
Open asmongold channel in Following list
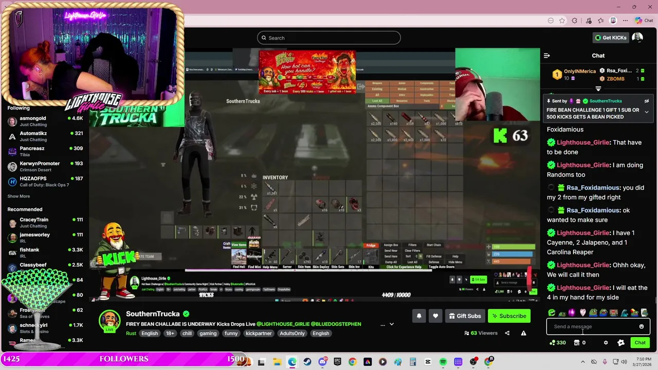45,121
